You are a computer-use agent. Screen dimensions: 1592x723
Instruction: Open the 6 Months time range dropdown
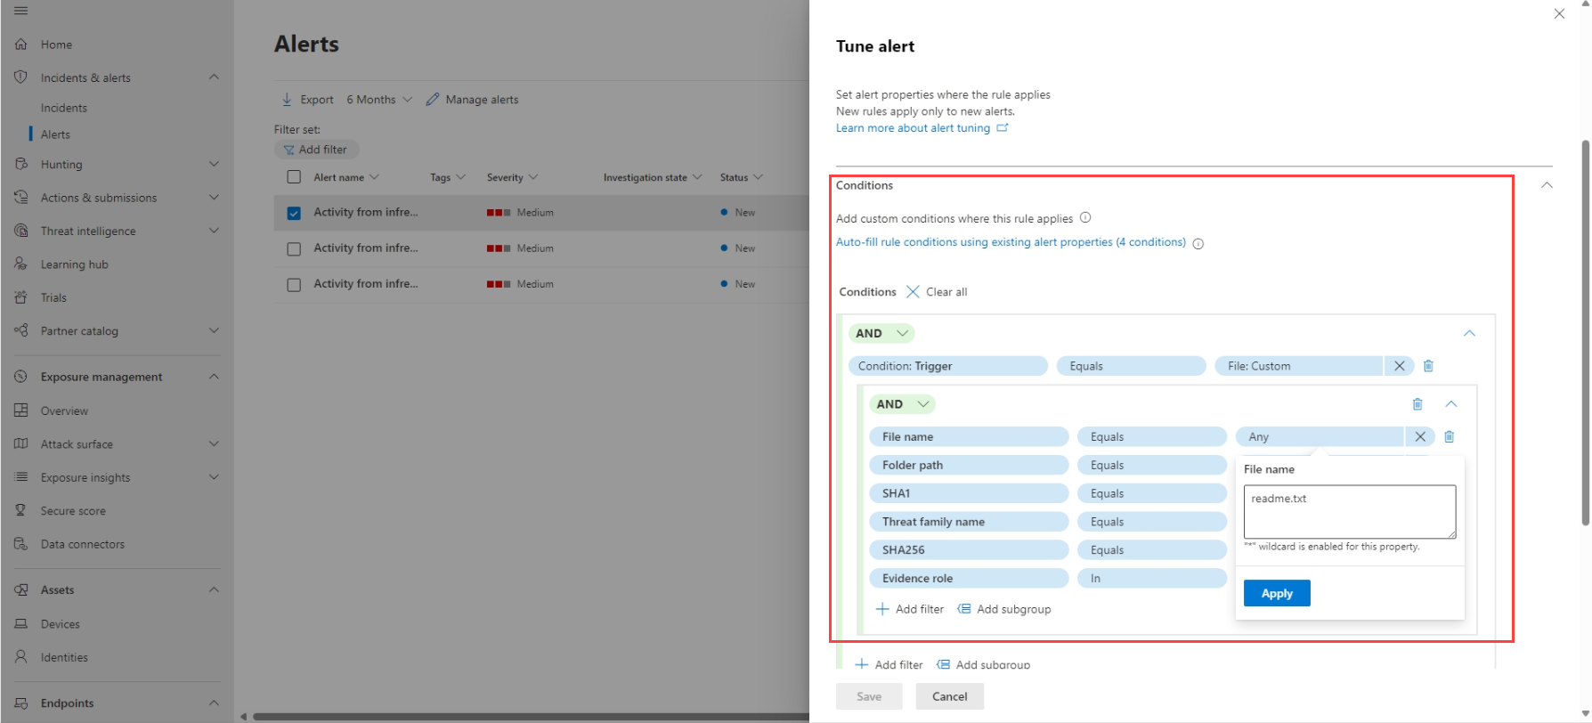379,100
